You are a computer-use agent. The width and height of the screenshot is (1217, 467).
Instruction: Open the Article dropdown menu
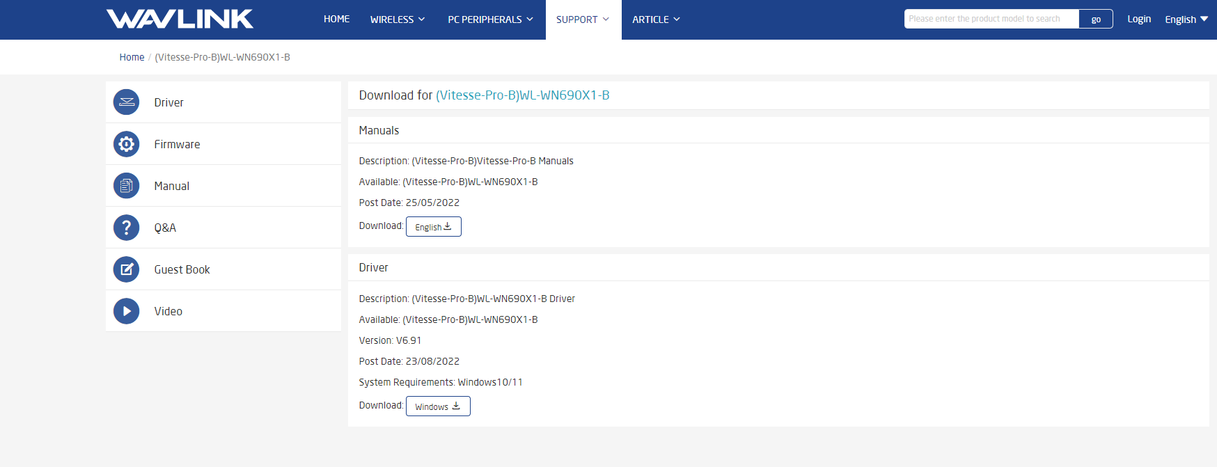(656, 19)
